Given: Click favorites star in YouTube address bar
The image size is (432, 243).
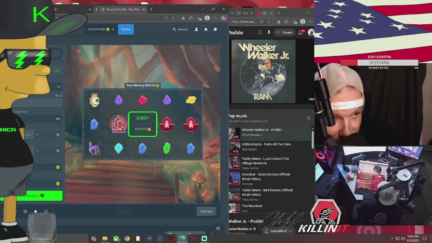Looking at the screenshot, I should pos(269,22).
